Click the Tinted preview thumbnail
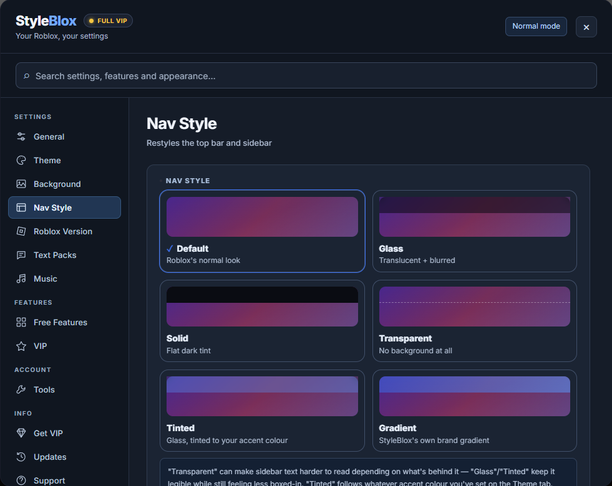Viewport: 612px width, 486px height. (262, 396)
